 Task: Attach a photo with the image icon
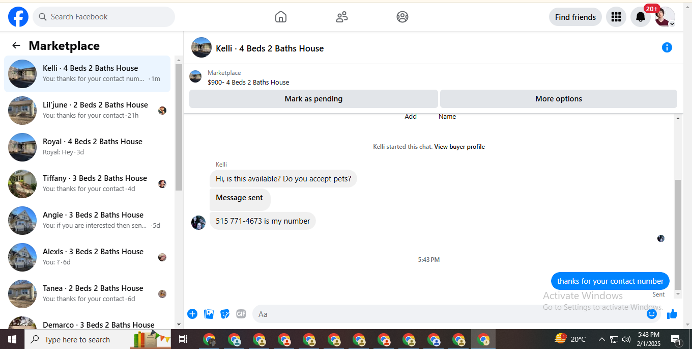(209, 314)
